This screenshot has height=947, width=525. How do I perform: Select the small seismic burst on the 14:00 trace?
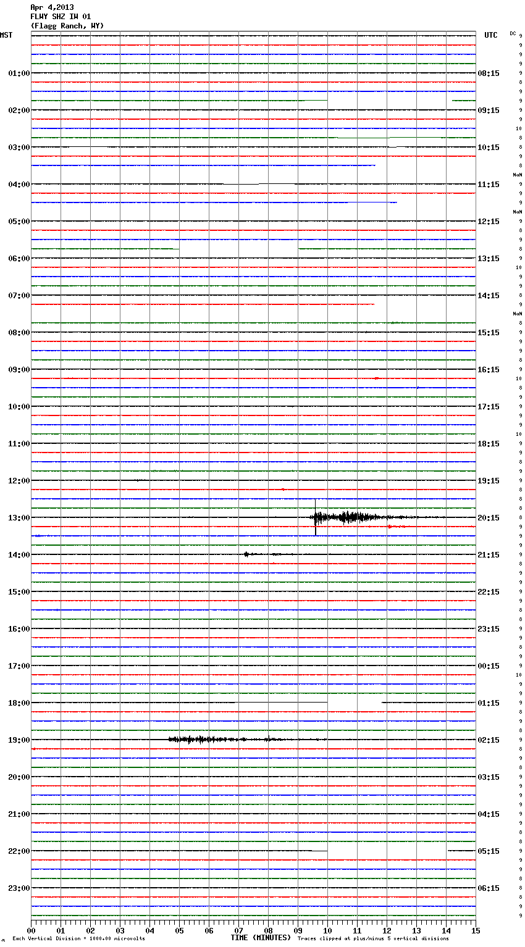tap(247, 554)
